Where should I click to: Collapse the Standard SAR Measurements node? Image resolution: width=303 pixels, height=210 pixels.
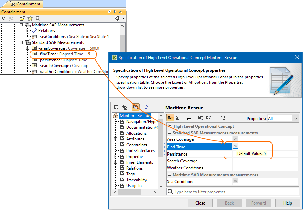click(x=21, y=42)
